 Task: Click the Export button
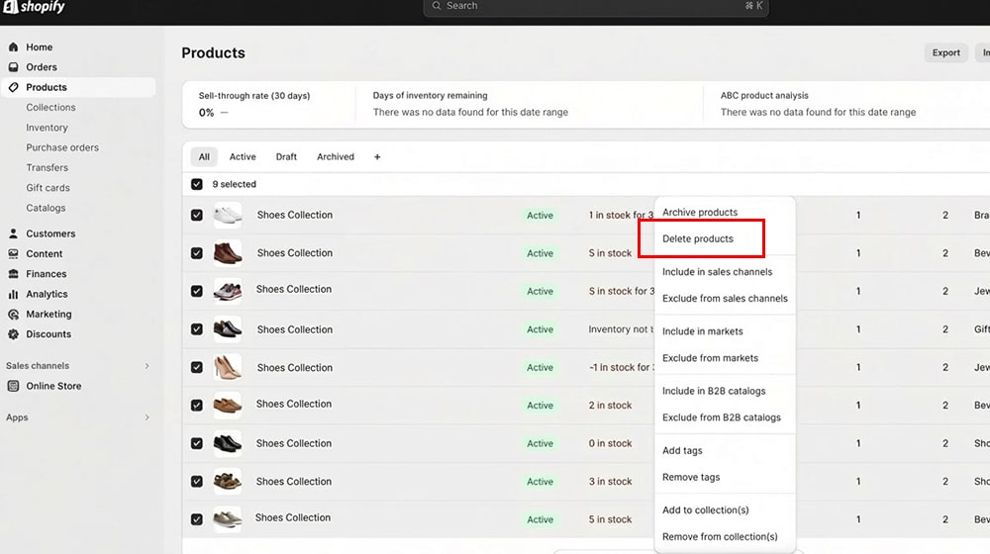click(x=945, y=53)
